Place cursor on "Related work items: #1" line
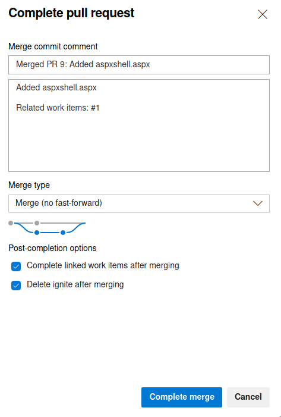 tap(58, 108)
